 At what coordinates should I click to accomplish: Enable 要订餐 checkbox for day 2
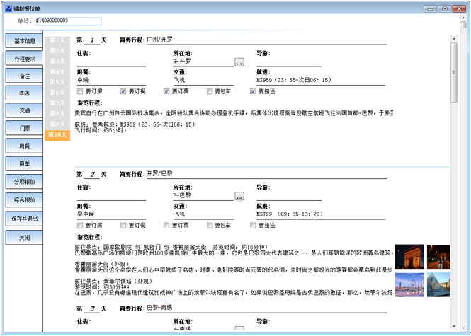click(x=123, y=226)
